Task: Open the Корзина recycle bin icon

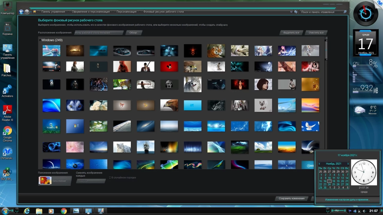Action: [x=7, y=29]
